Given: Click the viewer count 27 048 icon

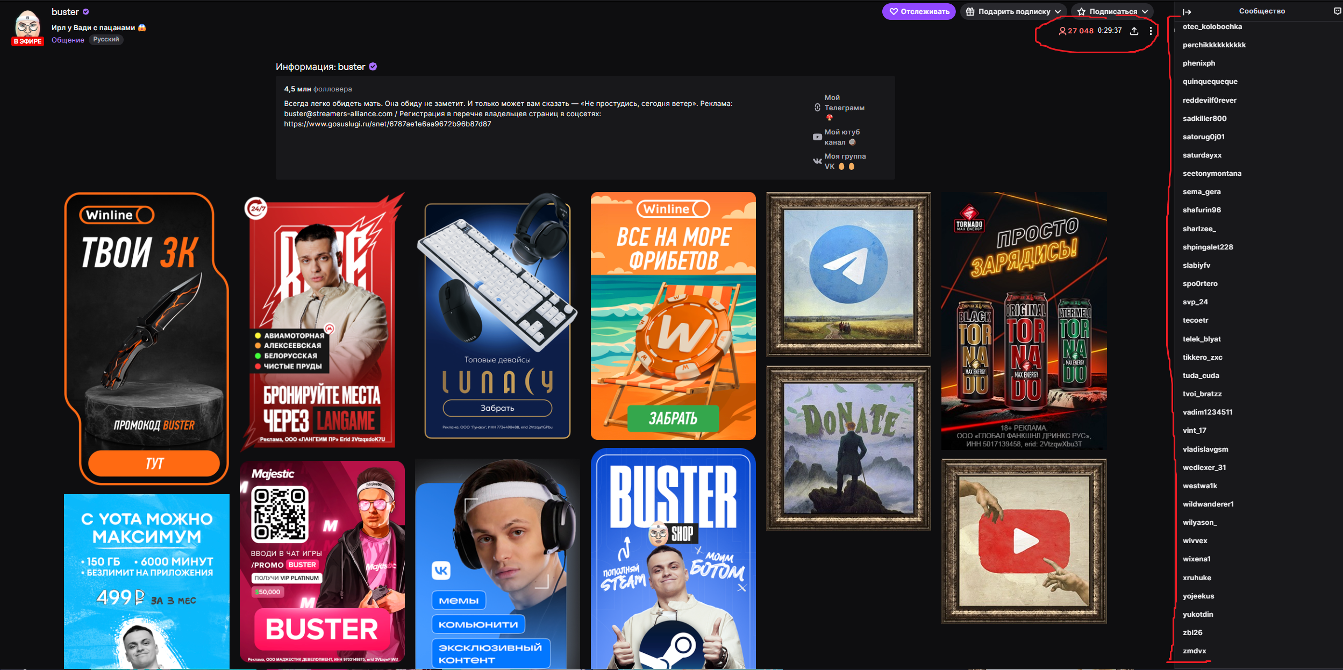Looking at the screenshot, I should [x=1062, y=31].
